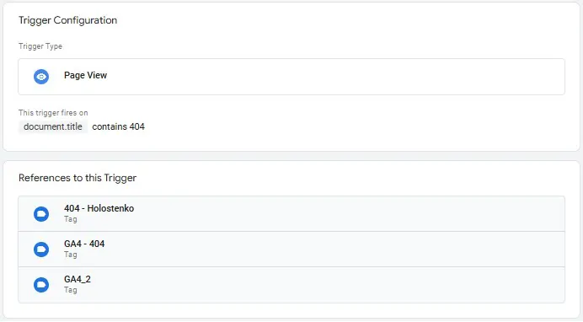Click the "contains 404" condition text
This screenshot has height=322, width=583.
point(118,126)
